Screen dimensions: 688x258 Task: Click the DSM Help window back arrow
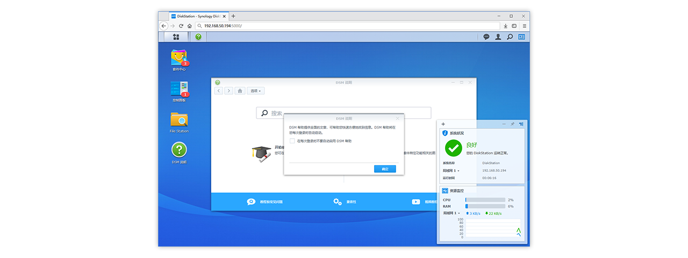pyautogui.click(x=219, y=91)
